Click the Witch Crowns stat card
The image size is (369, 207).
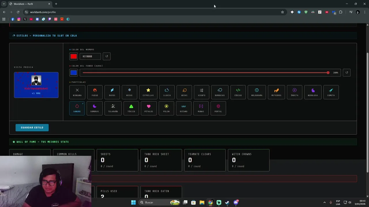click(249, 160)
